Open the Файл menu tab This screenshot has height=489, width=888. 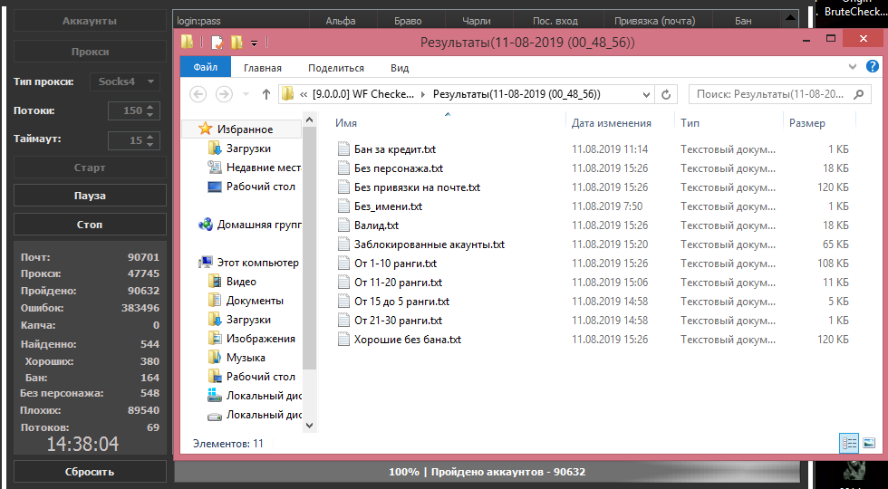[x=205, y=68]
